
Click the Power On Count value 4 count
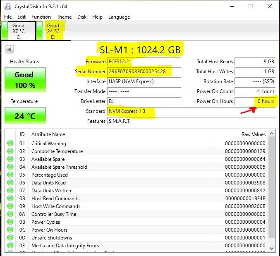[255, 91]
